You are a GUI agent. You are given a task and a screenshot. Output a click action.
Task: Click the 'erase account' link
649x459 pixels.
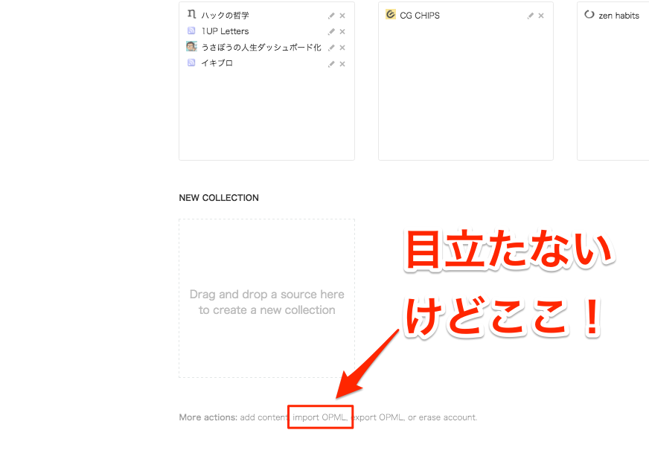pyautogui.click(x=447, y=417)
